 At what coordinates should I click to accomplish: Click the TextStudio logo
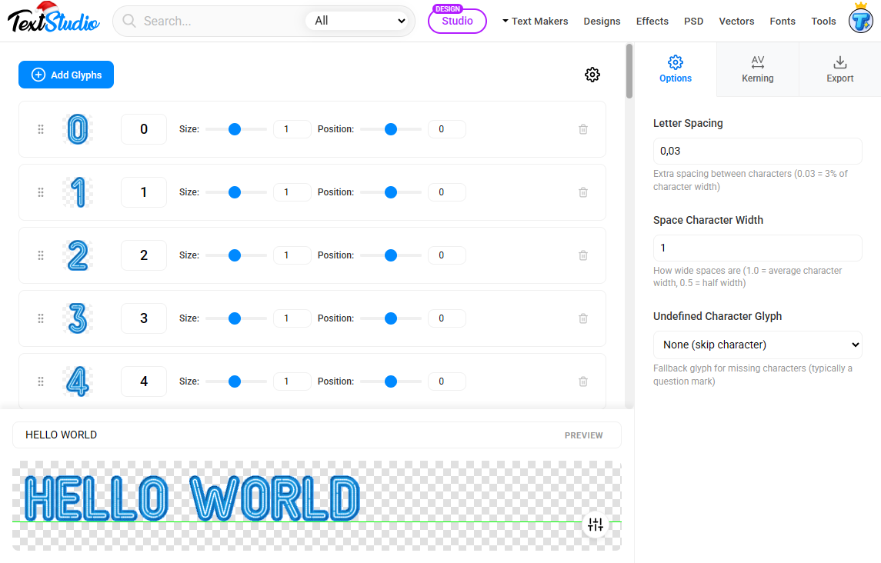point(52,20)
